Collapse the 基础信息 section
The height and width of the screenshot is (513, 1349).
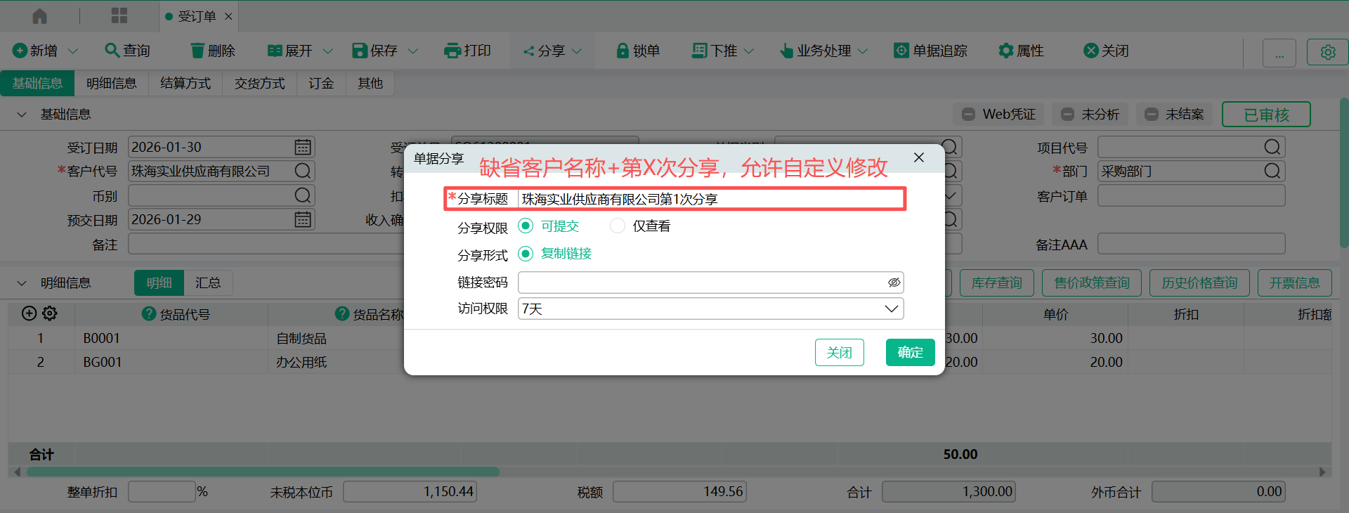[22, 115]
